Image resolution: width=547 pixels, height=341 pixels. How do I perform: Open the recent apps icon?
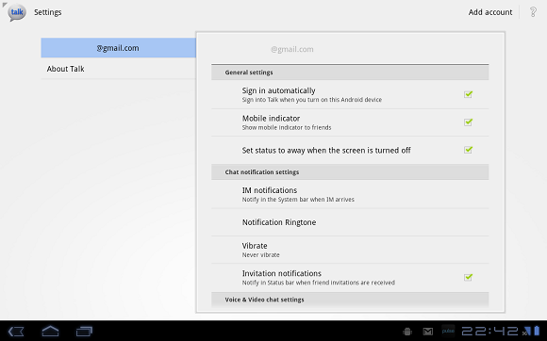(85, 332)
